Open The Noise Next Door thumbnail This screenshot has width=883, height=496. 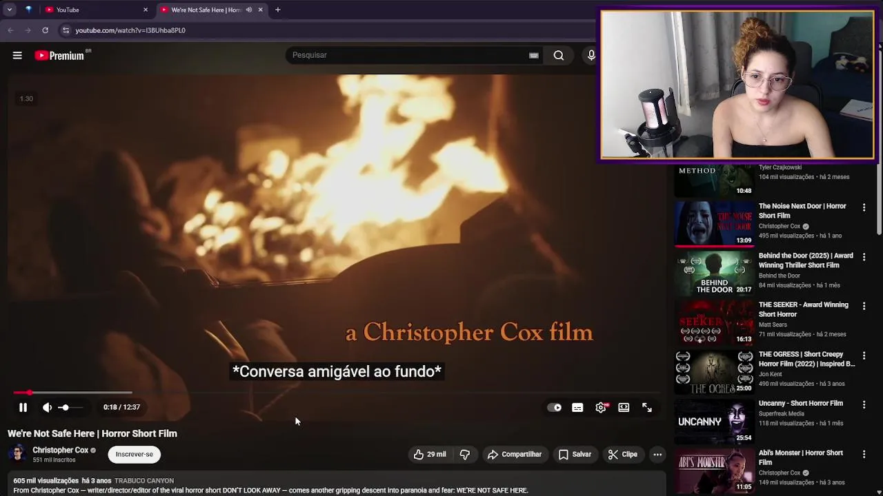tap(714, 223)
